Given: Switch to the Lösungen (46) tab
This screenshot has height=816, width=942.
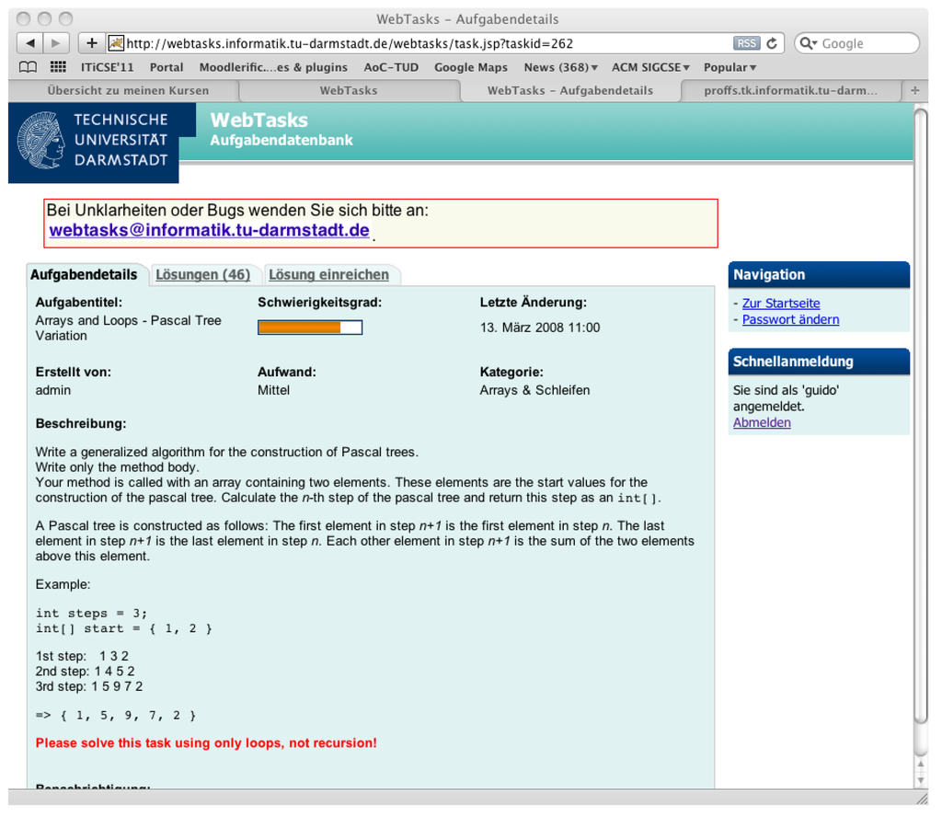Looking at the screenshot, I should click(x=202, y=274).
